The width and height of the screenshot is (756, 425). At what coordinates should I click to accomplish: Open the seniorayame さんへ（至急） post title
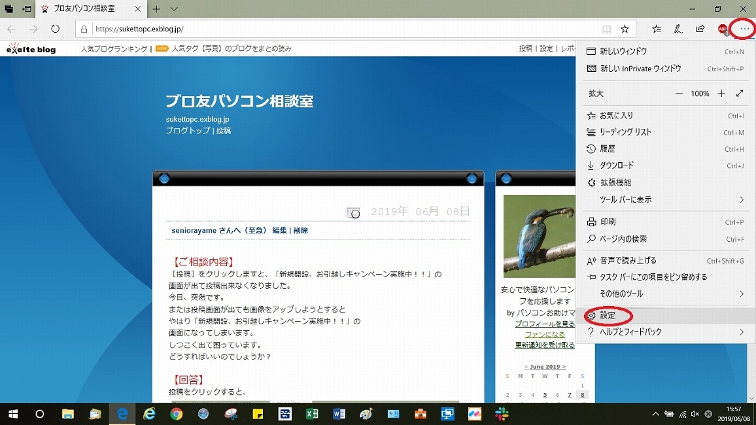[x=218, y=230]
